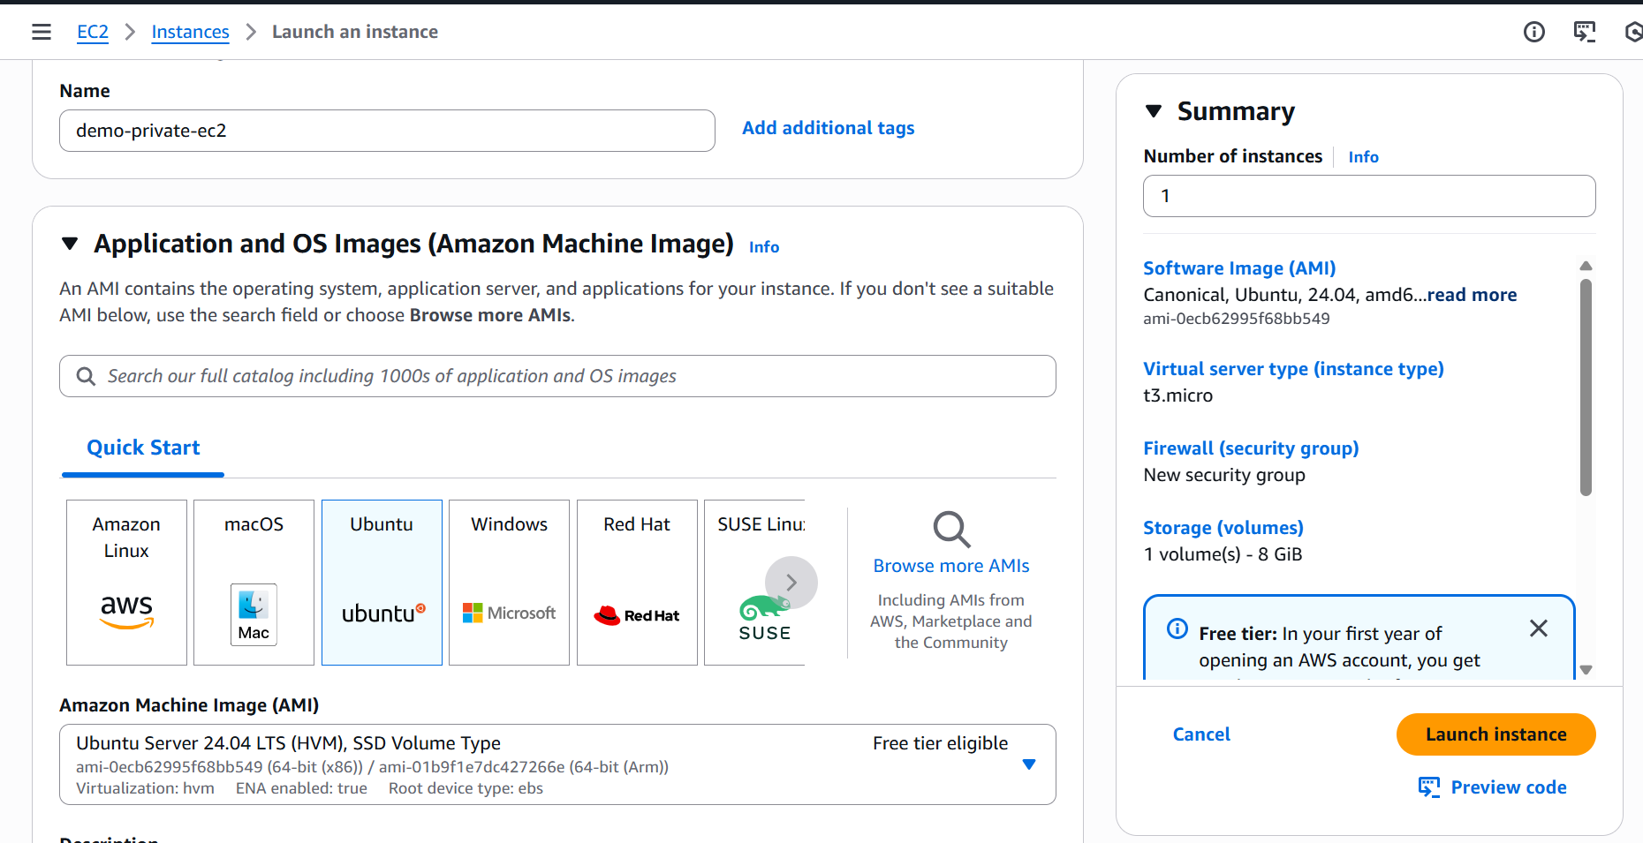Collapse the Application and OS Images section
The width and height of the screenshot is (1643, 843).
[70, 244]
